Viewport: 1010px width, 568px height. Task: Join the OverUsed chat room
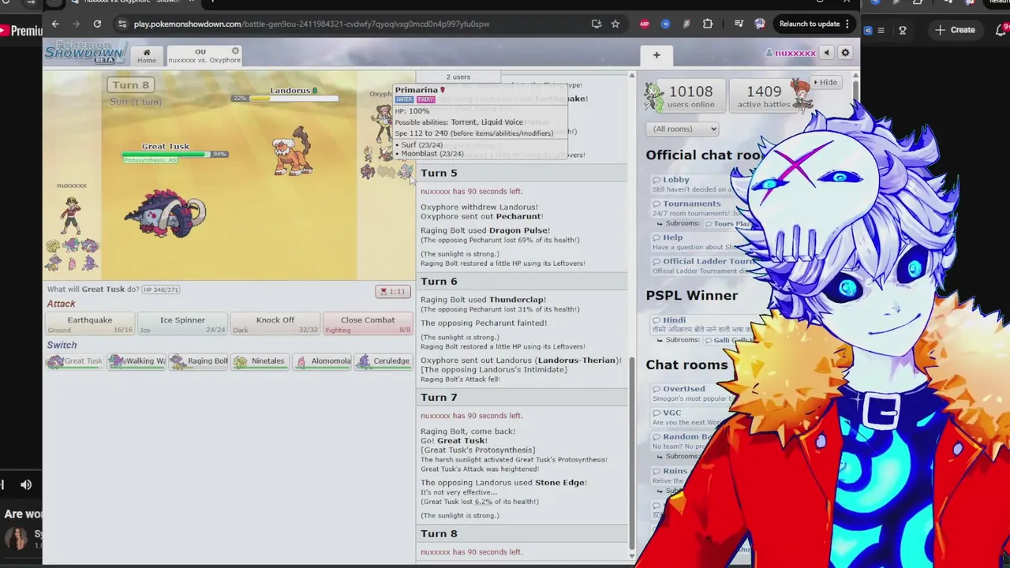click(683, 389)
